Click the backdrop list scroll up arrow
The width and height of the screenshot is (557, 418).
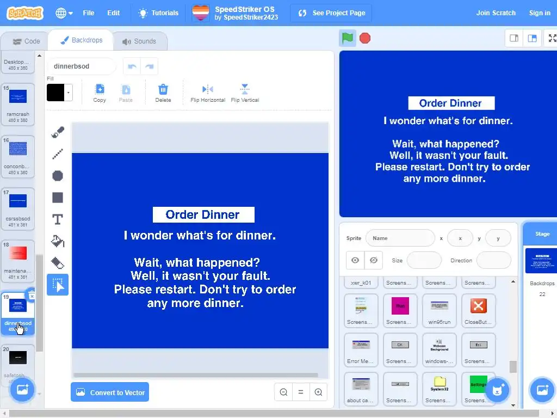coord(39,56)
